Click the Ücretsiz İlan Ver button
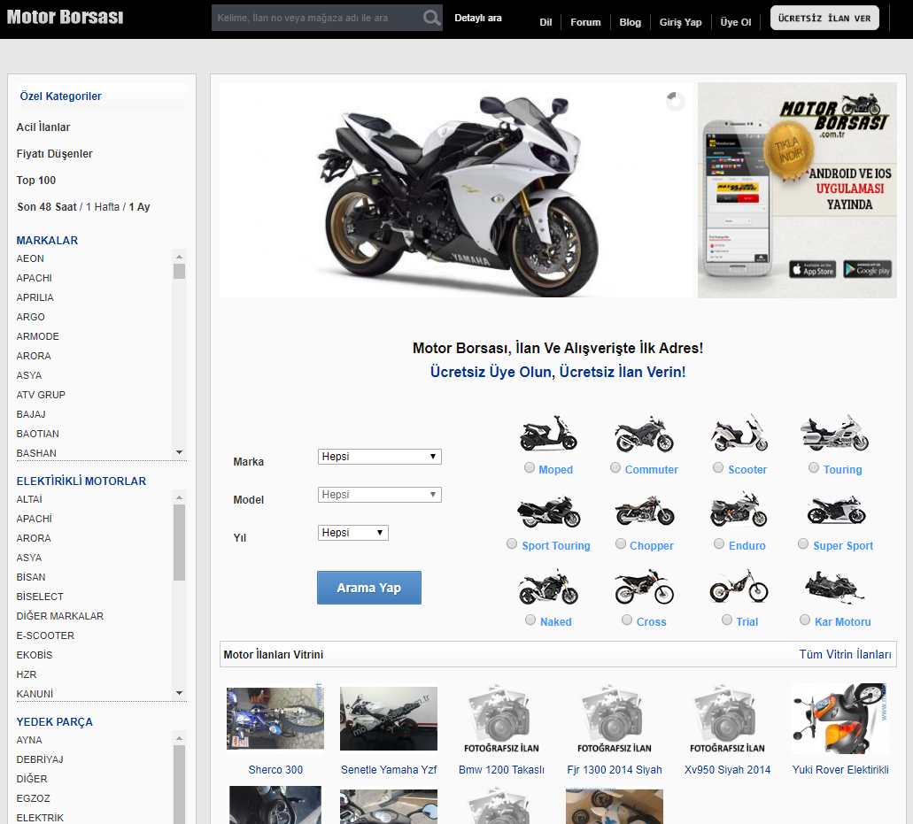The height and width of the screenshot is (824, 913). 824,18
